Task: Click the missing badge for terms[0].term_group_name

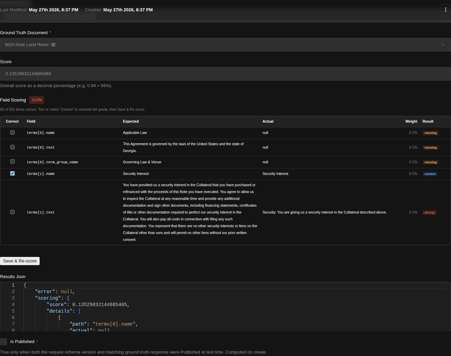Action: (430, 162)
